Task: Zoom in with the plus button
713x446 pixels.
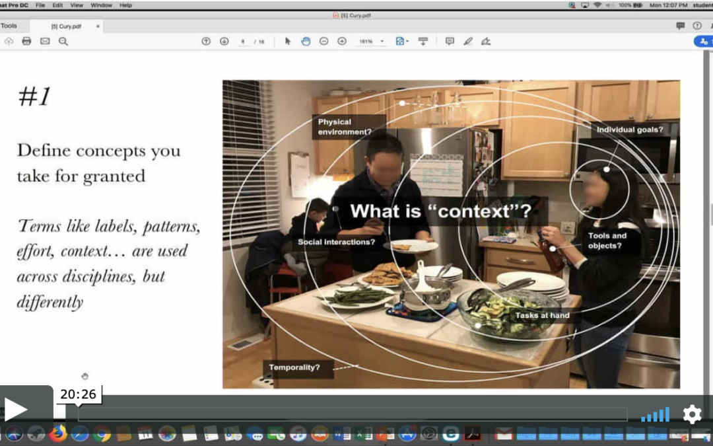Action: coord(342,42)
